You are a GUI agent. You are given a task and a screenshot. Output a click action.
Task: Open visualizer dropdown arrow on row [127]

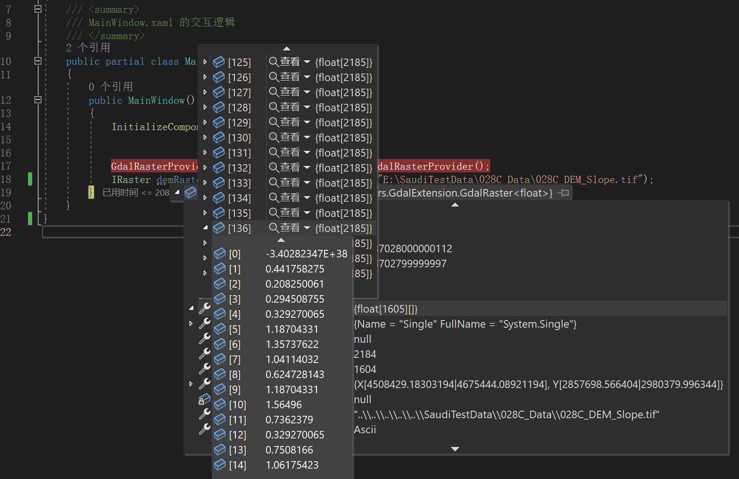(307, 92)
